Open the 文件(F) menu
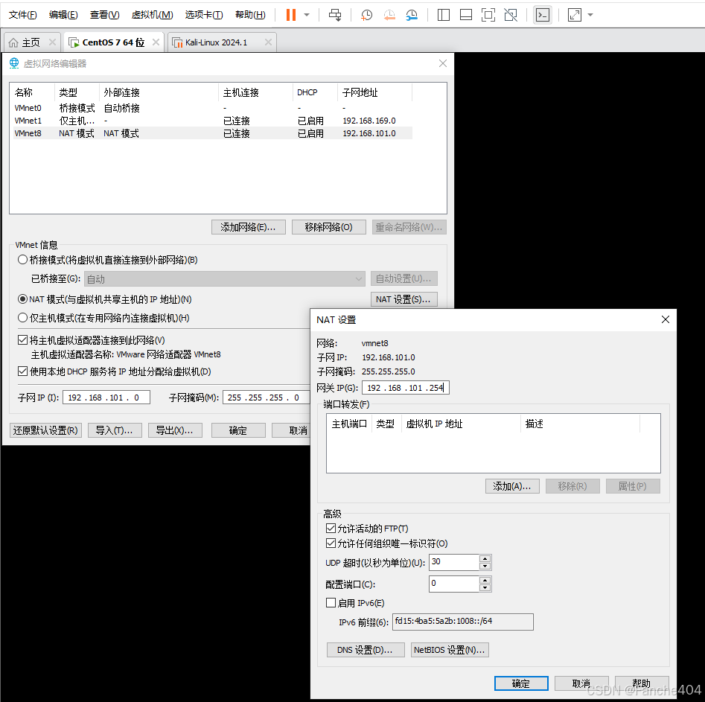This screenshot has width=705, height=702. pyautogui.click(x=22, y=15)
